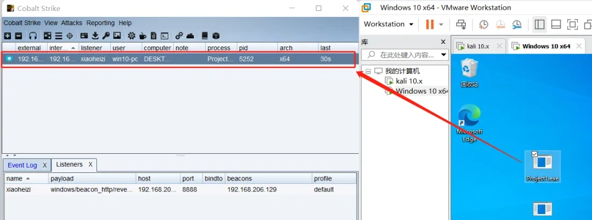Click the terminal Scripted Web Delivery icon
Screen dimensions: 592x220
pyautogui.click(x=164, y=36)
